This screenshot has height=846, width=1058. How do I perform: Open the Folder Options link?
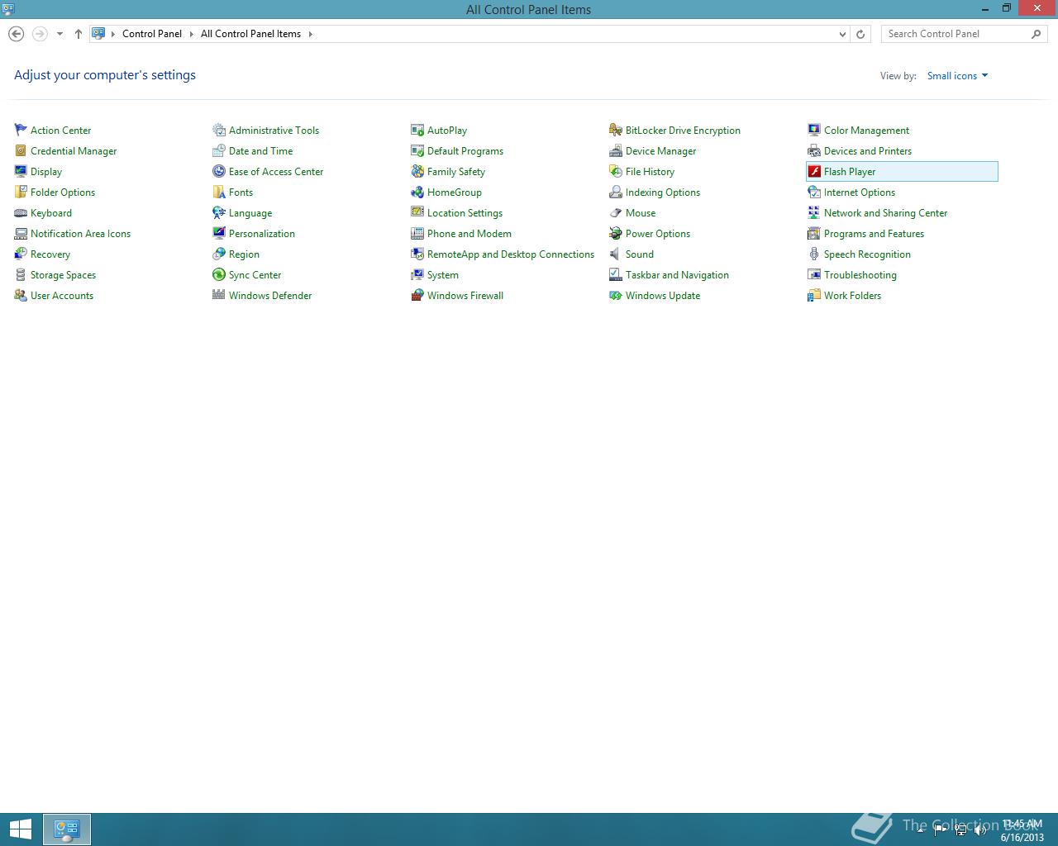point(63,192)
